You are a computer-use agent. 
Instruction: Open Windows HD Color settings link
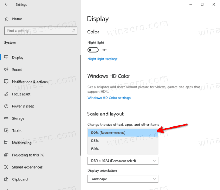click(x=109, y=98)
